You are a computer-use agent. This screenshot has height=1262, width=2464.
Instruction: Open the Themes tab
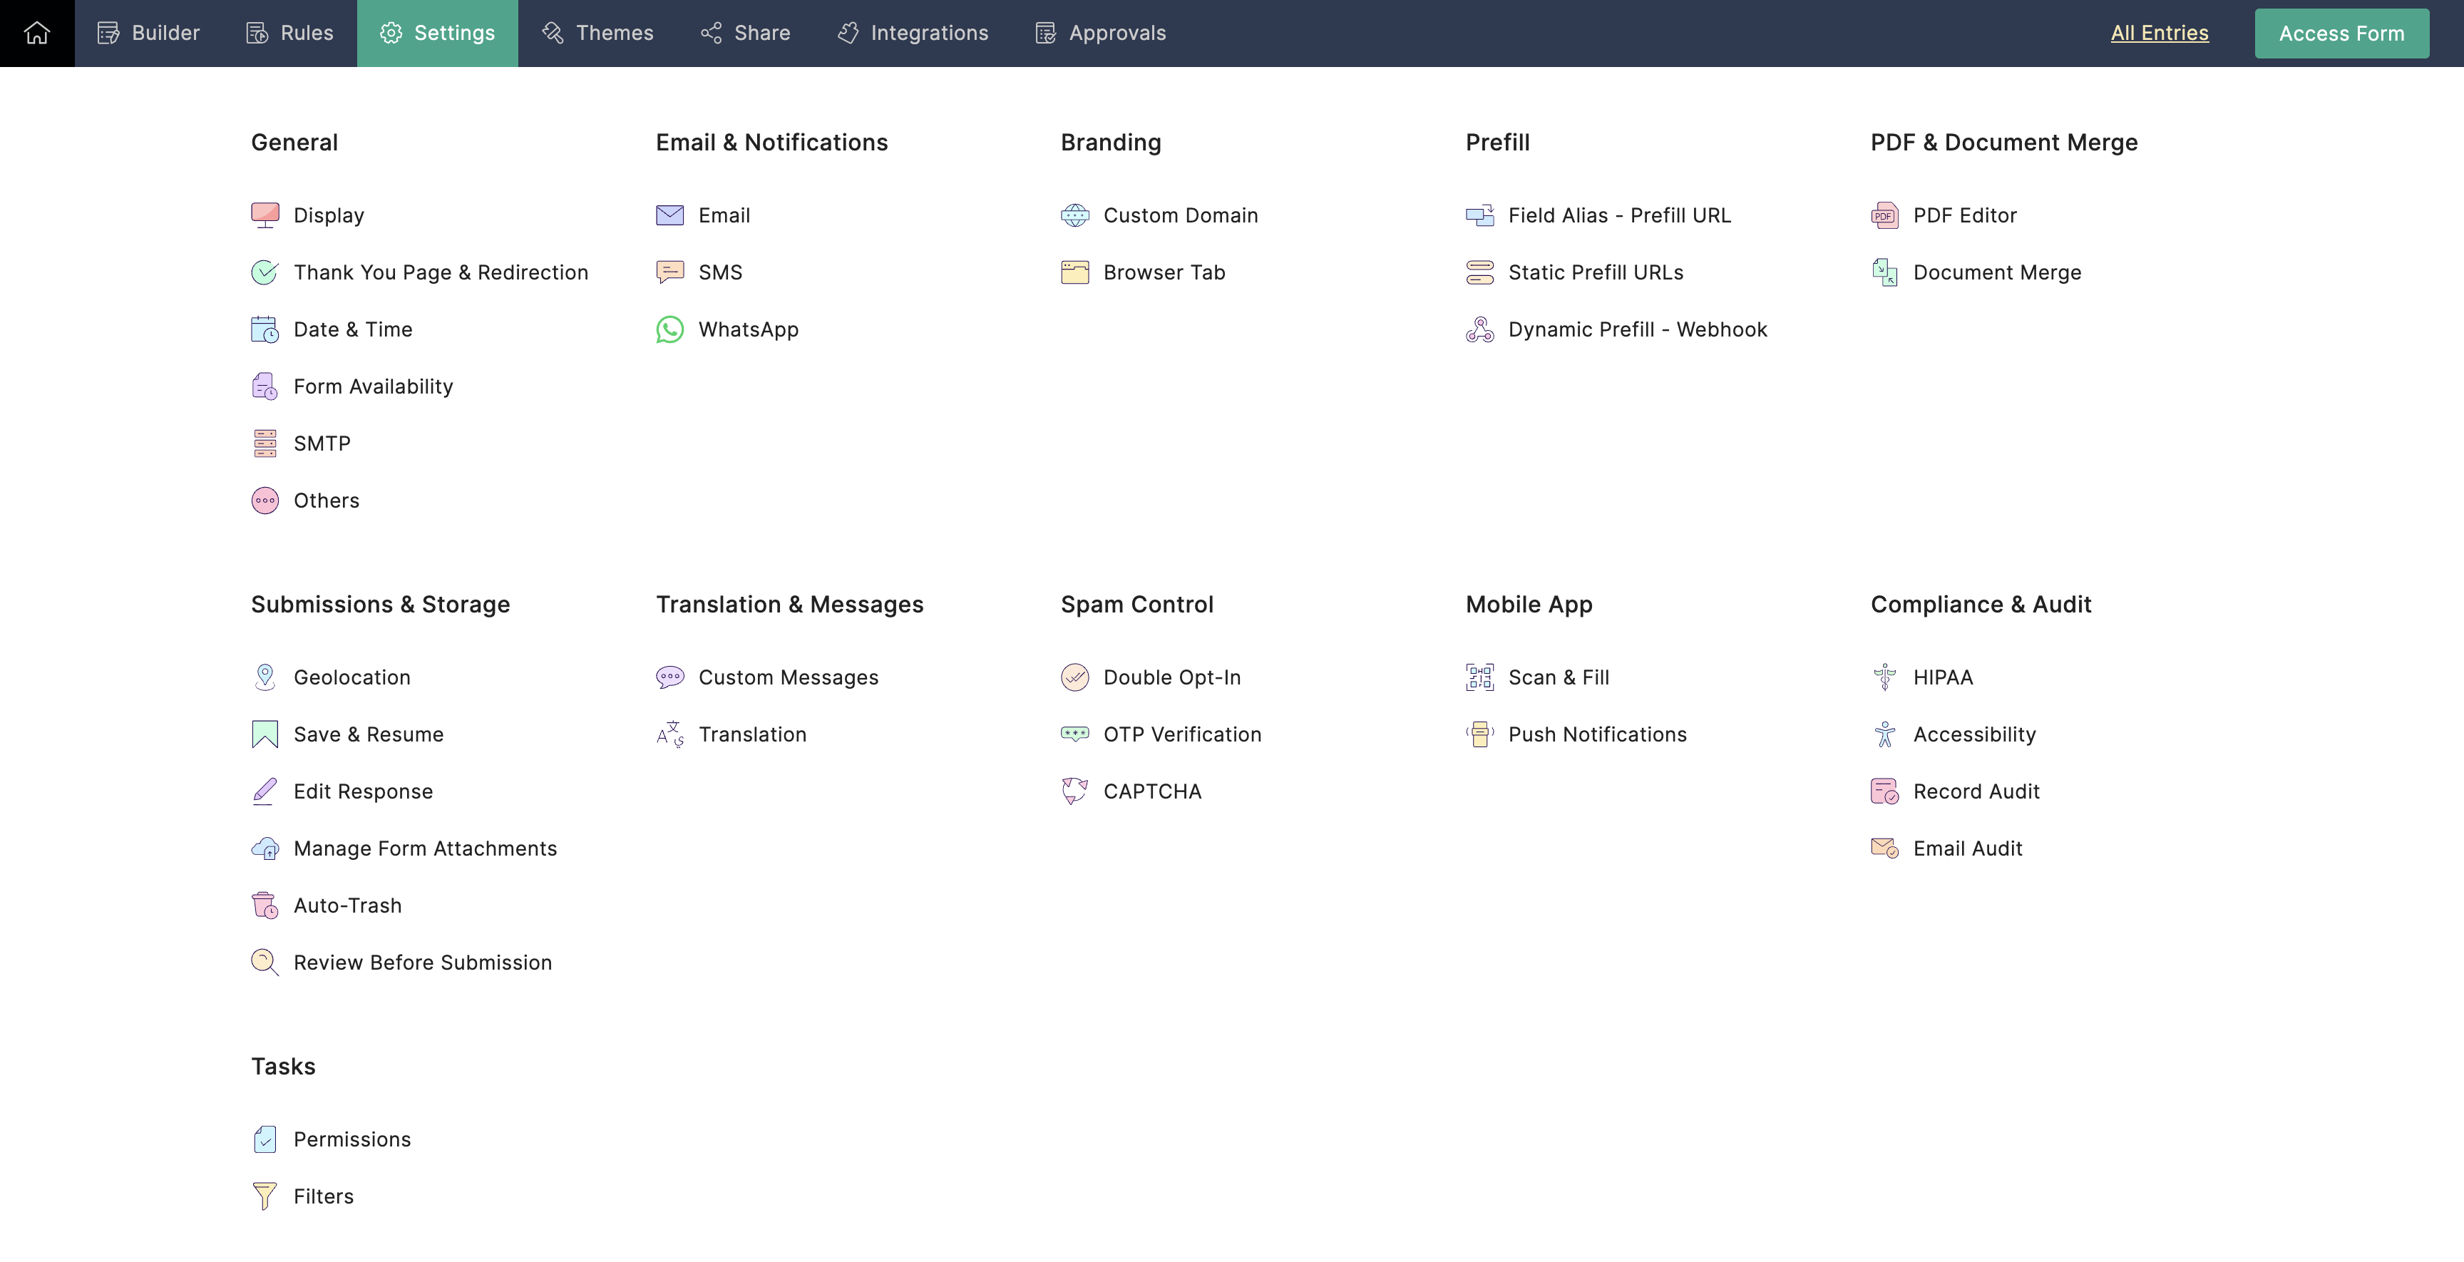click(x=598, y=34)
